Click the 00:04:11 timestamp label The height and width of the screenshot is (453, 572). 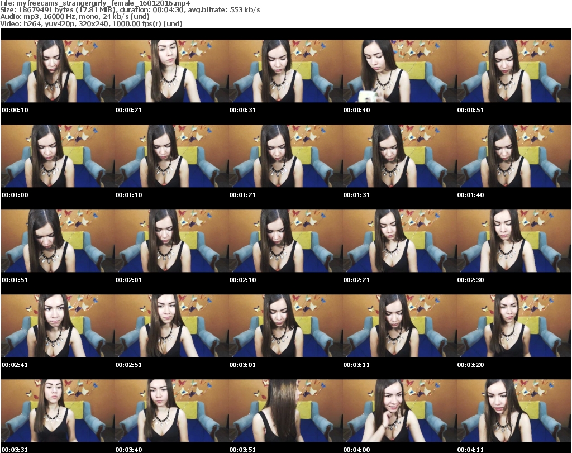coord(470,450)
